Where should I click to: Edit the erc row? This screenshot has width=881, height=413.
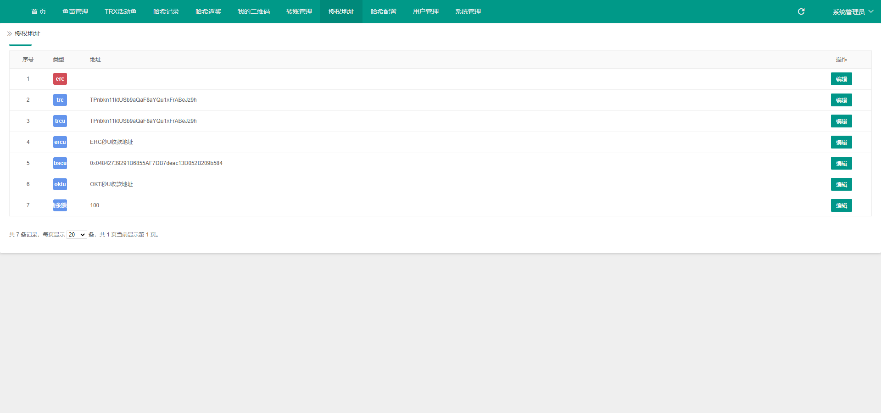click(x=841, y=79)
